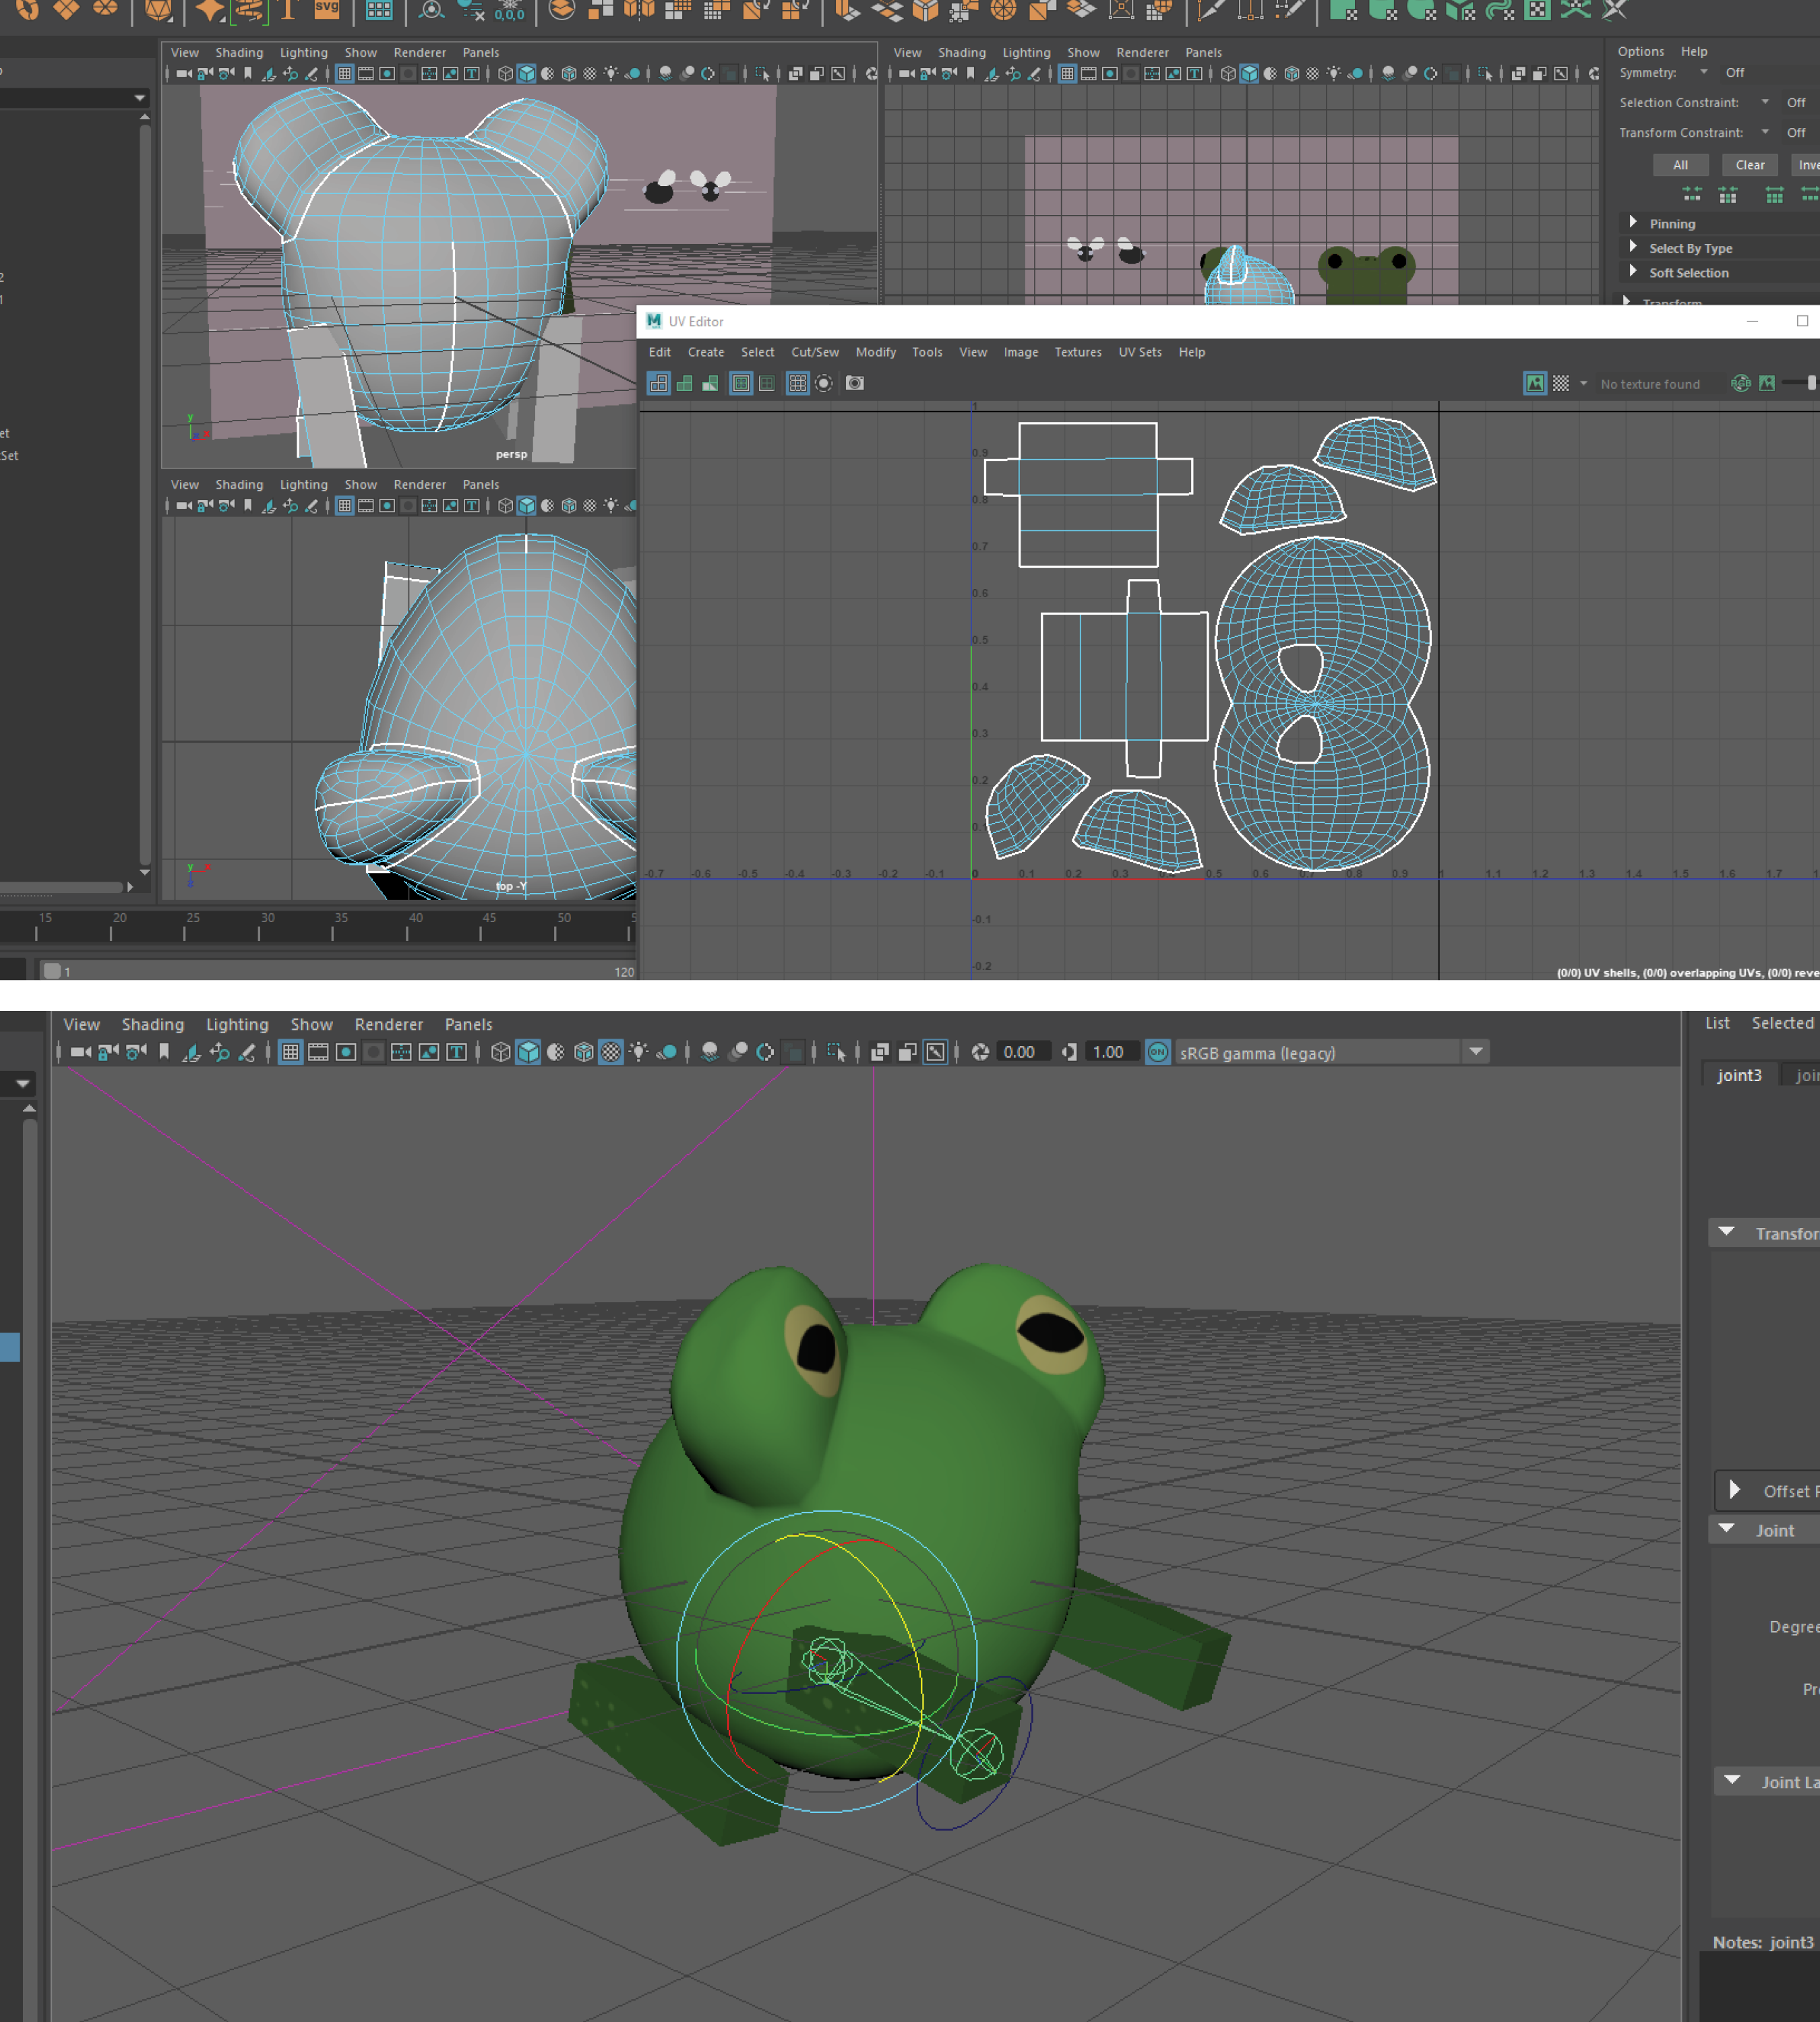Open sRGB gamma (legacy) view transform dropdown
1820x2022 pixels.
pyautogui.click(x=1476, y=1052)
